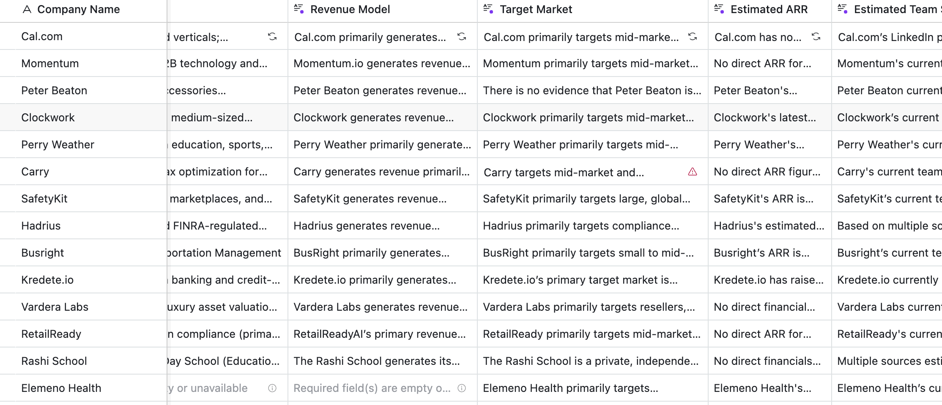This screenshot has height=405, width=942.
Task: Select the Clockwork company name cell
Action: (83, 118)
